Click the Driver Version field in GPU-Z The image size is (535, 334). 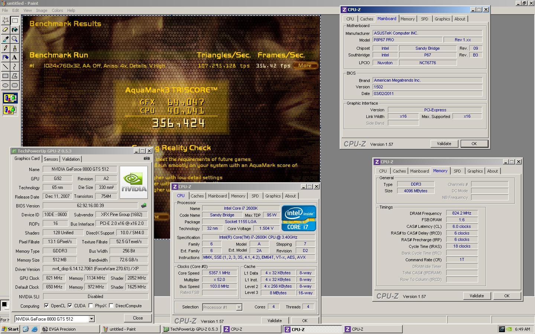coord(95,269)
